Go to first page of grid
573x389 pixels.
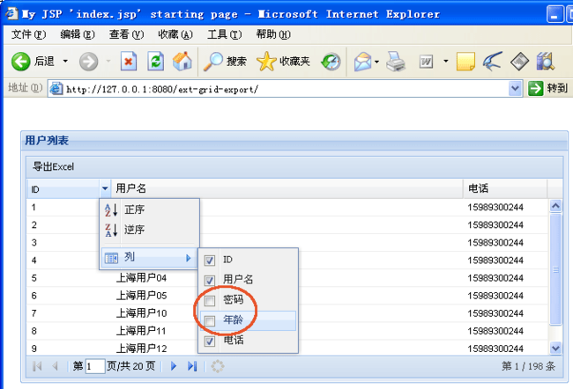pyautogui.click(x=37, y=366)
